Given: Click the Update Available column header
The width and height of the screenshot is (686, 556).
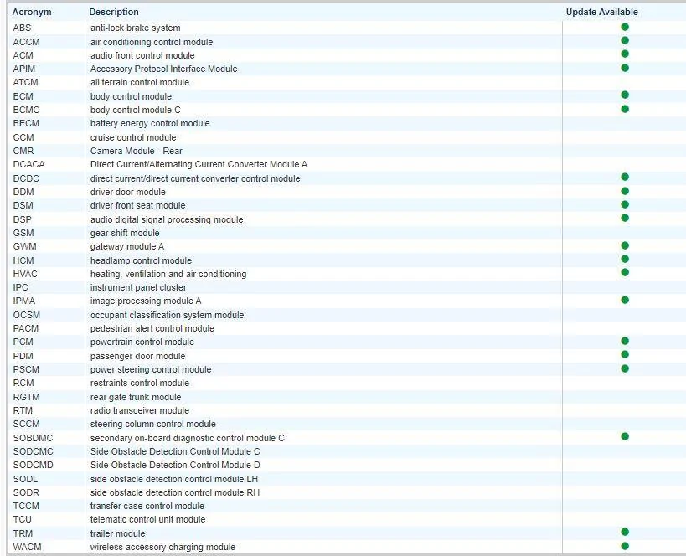Looking at the screenshot, I should click(601, 12).
